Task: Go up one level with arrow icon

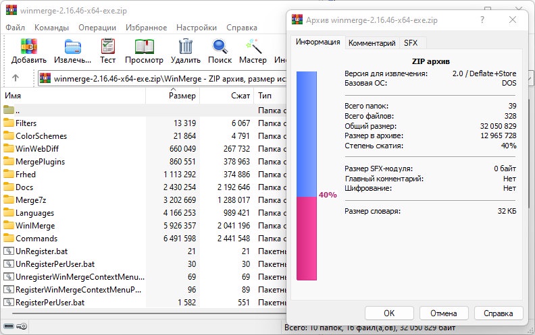Action: 15,78
